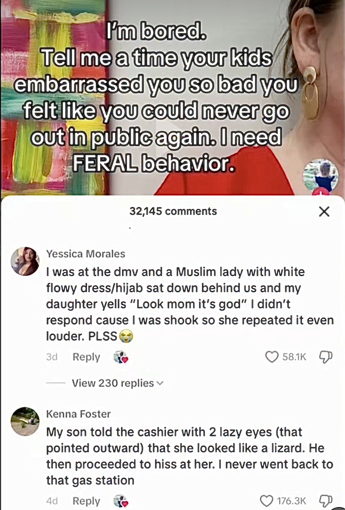Image resolution: width=345 pixels, height=510 pixels.
Task: Open creator's profile picture on video
Action: [321, 176]
